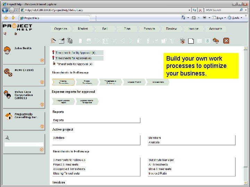Open the Review menu

172,29
